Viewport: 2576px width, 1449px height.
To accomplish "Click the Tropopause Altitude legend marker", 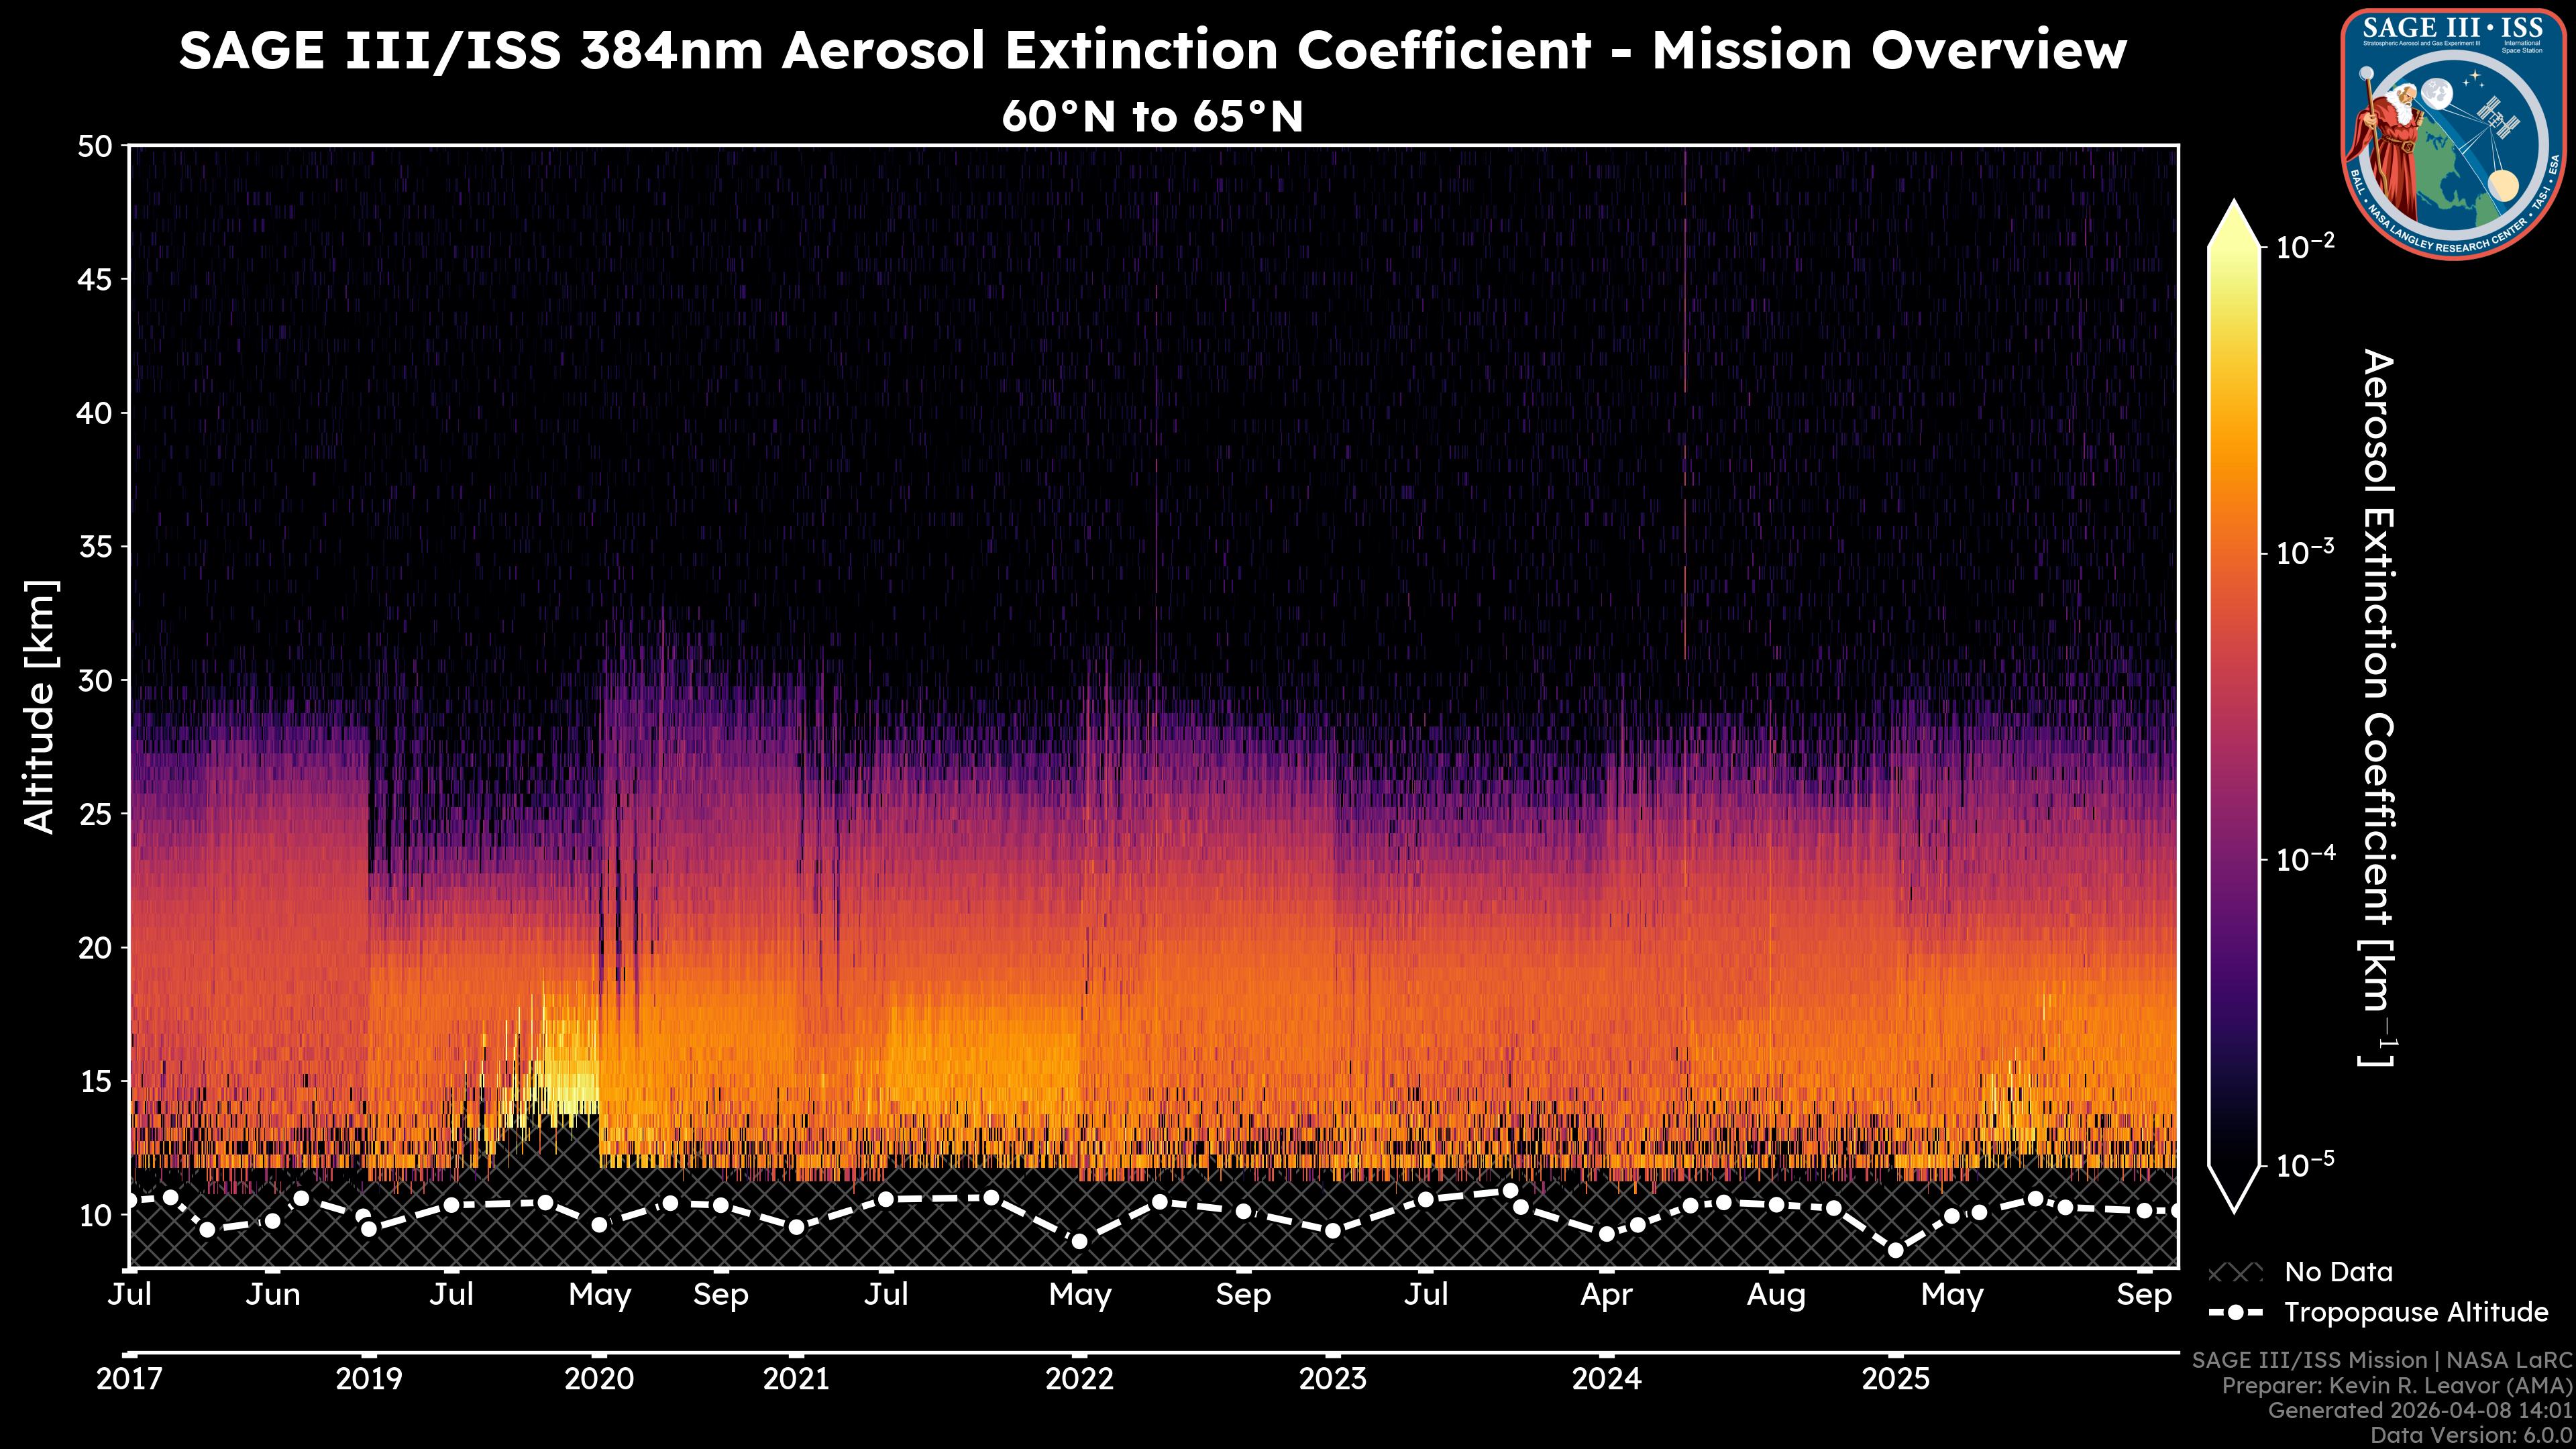I will click(2235, 1312).
